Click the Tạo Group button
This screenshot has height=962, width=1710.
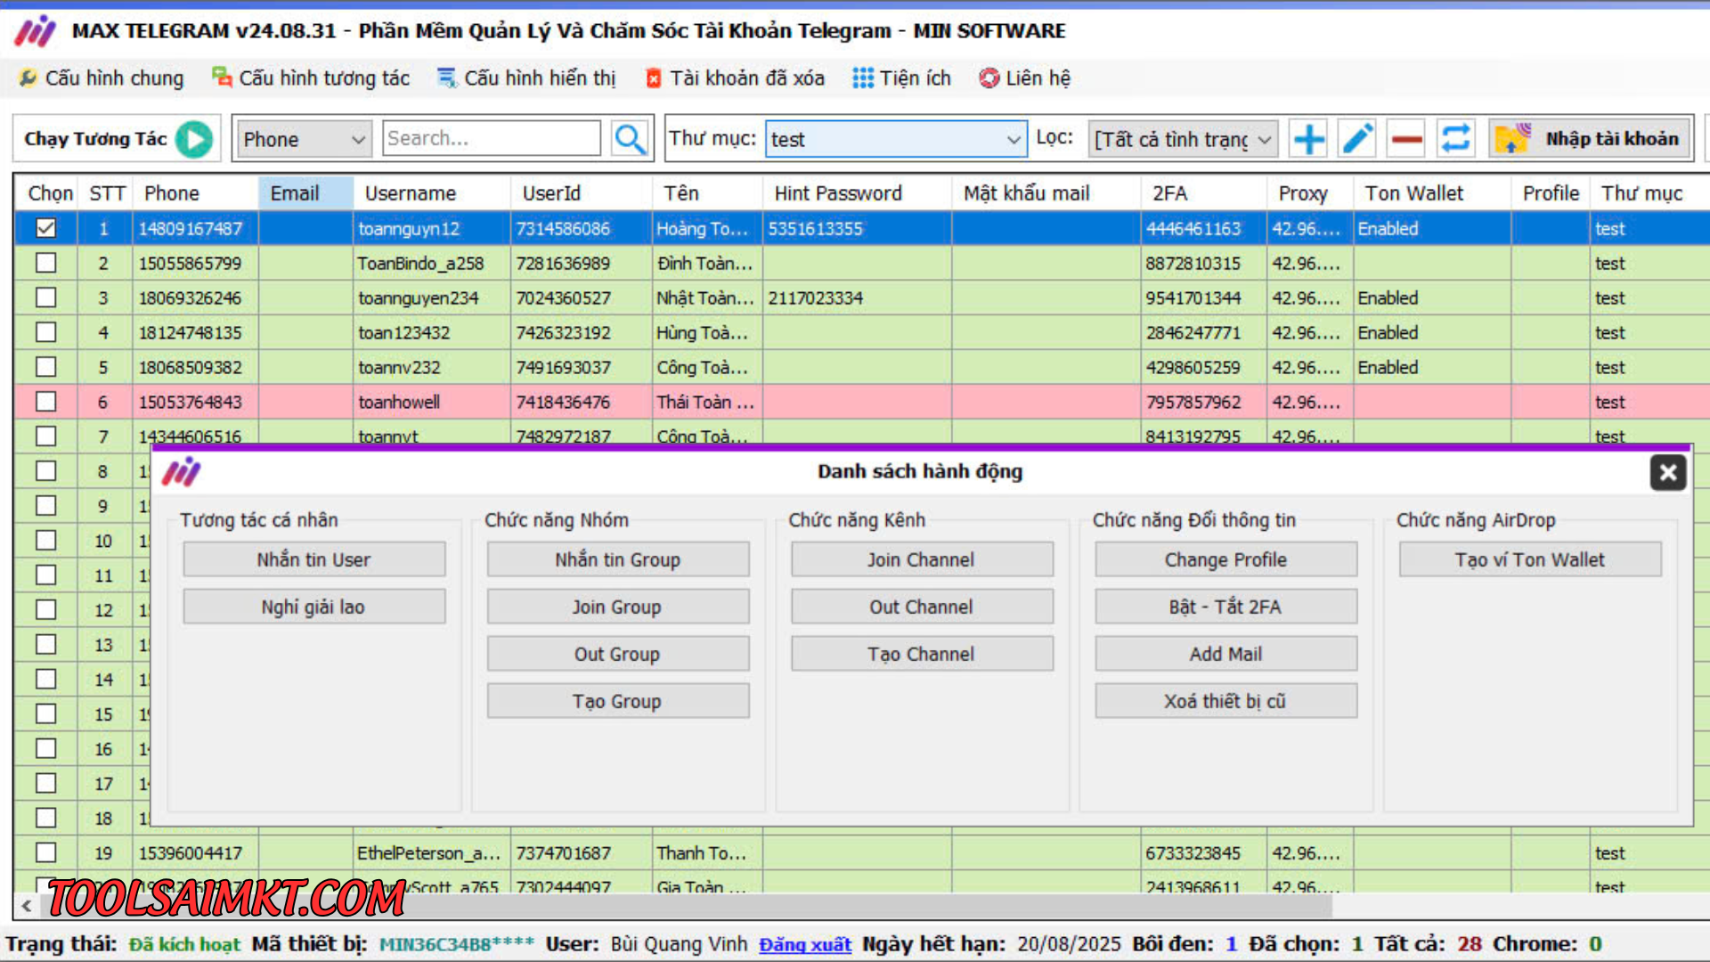618,701
